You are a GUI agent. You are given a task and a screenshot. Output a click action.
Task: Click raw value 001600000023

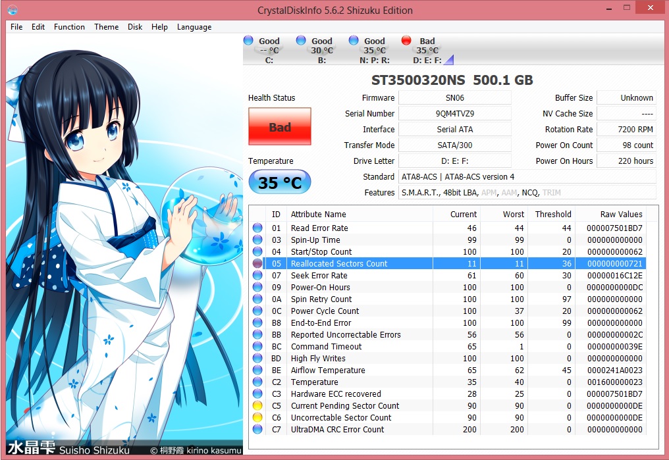tap(614, 382)
